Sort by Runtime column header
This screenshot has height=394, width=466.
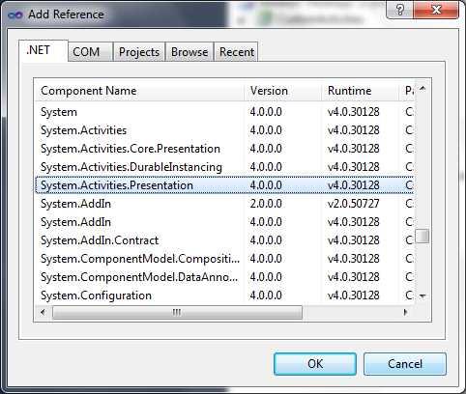click(360, 91)
